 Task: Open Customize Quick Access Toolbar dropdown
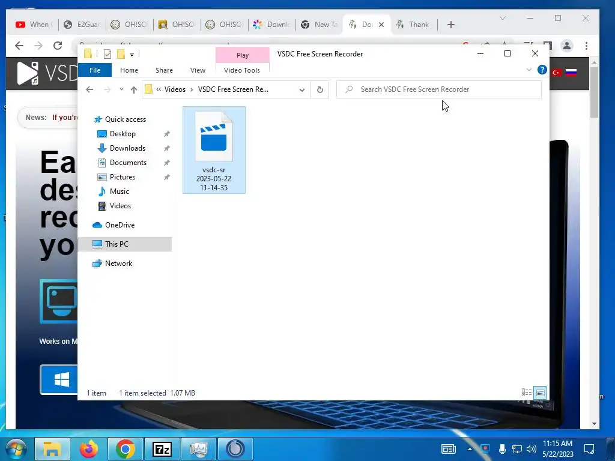[132, 55]
